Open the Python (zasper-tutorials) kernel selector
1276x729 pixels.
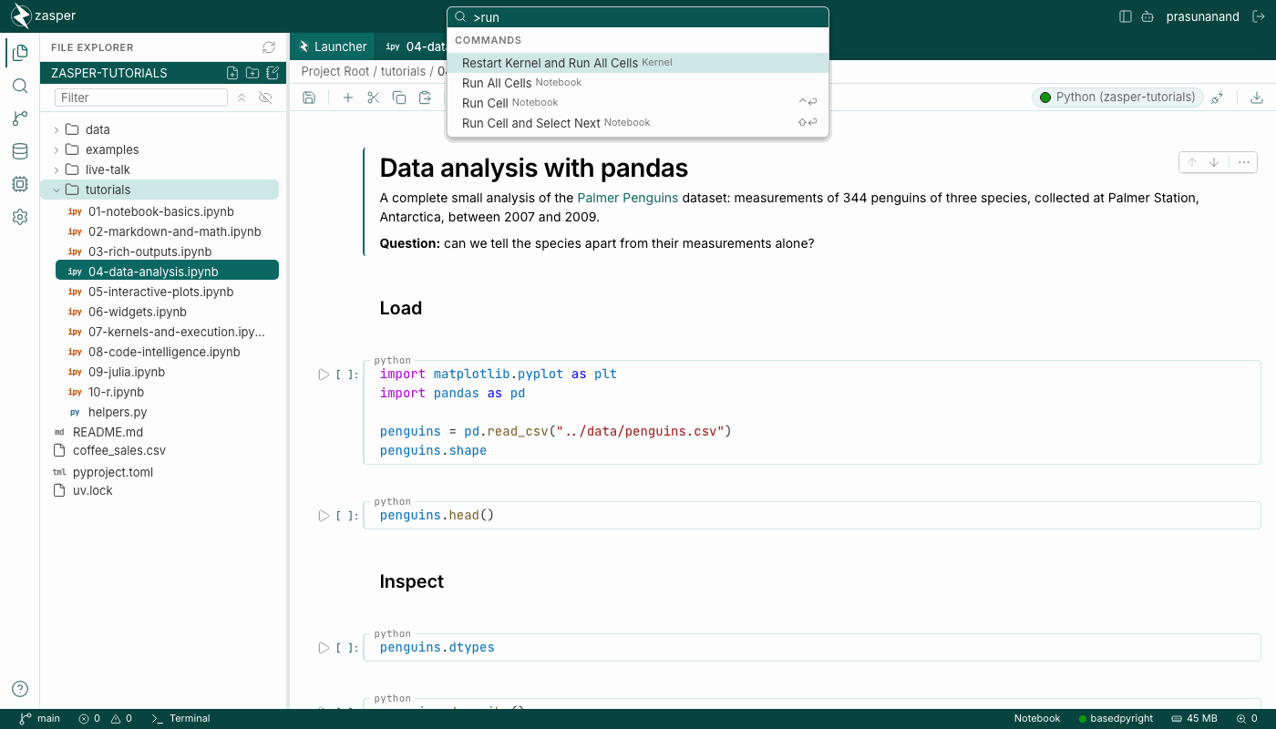(1117, 98)
